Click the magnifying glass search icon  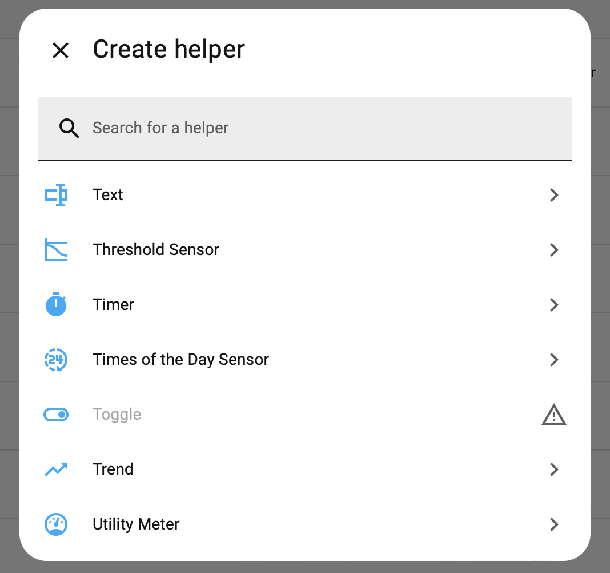click(x=69, y=128)
